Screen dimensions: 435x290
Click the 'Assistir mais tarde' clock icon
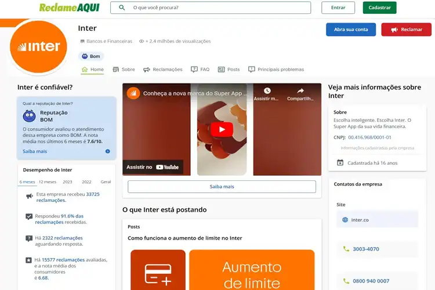[267, 90]
